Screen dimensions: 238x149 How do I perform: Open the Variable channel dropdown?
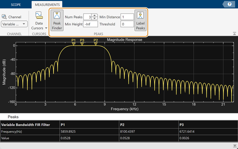[14, 24]
